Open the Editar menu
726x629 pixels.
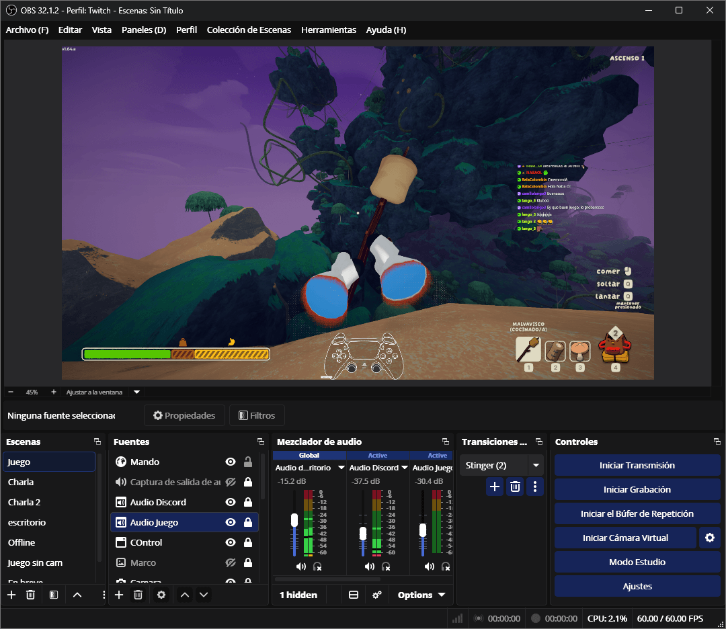tap(70, 30)
